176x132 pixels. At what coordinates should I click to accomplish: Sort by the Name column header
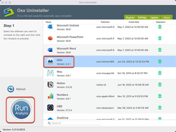click(x=48, y=22)
